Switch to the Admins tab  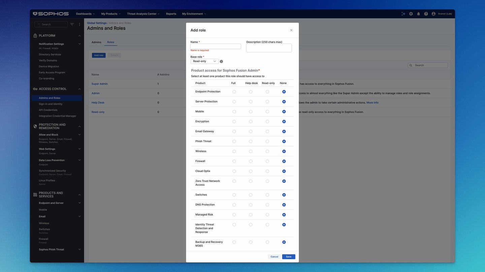96,42
